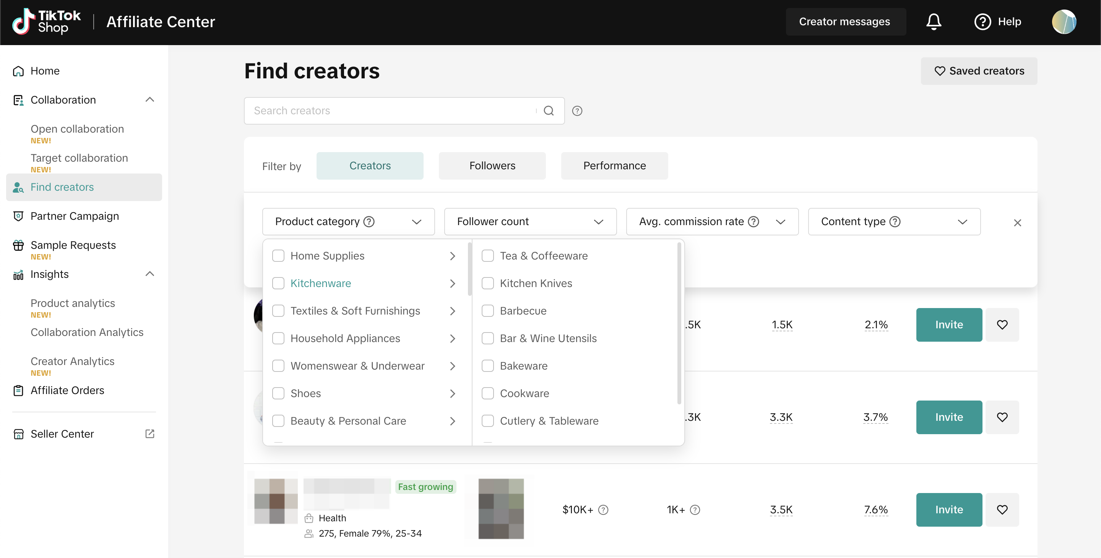Image resolution: width=1101 pixels, height=558 pixels.
Task: Save first creator with heart icon
Action: point(1002,325)
